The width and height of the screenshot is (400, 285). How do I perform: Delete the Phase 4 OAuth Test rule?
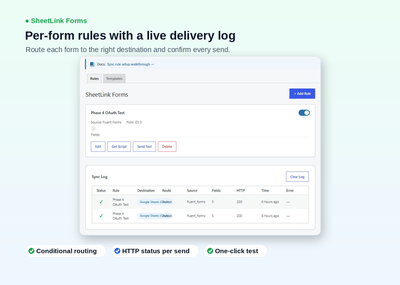point(167,147)
